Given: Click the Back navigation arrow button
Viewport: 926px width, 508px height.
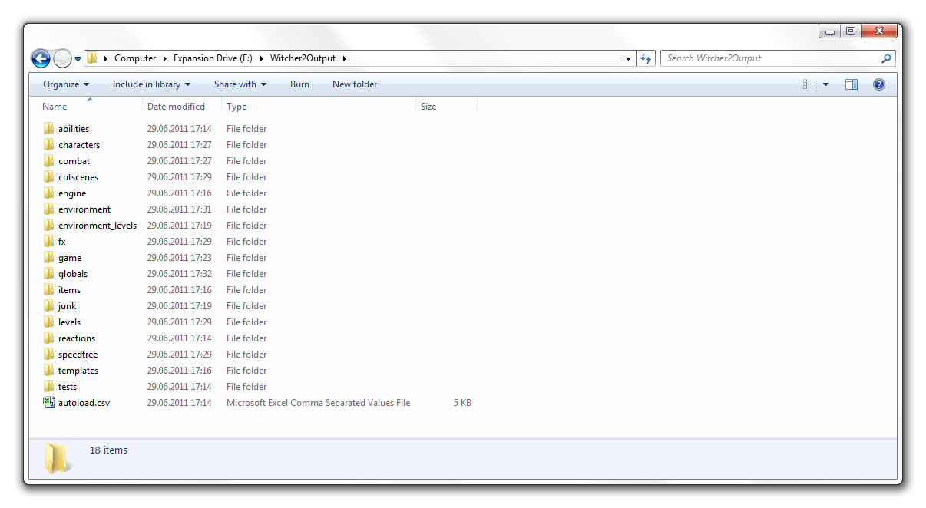Looking at the screenshot, I should (x=41, y=58).
